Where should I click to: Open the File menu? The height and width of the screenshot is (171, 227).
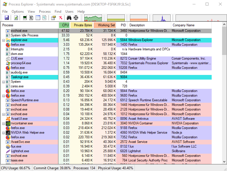[5, 12]
